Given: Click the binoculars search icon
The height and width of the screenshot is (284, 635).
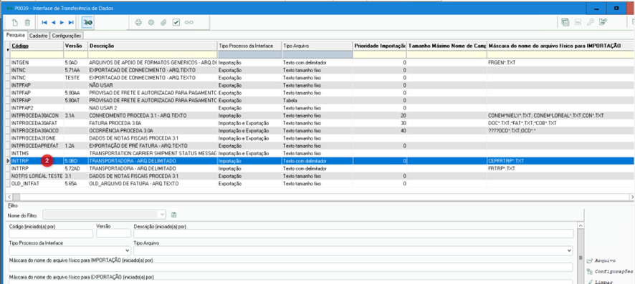Looking at the screenshot, I should 87,23.
